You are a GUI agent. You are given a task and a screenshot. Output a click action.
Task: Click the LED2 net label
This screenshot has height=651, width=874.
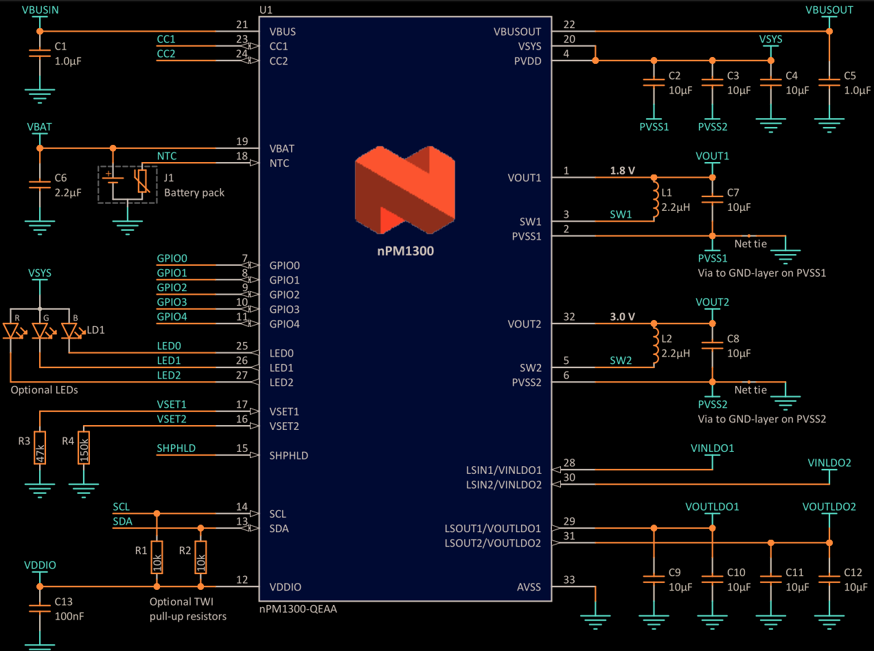169,375
